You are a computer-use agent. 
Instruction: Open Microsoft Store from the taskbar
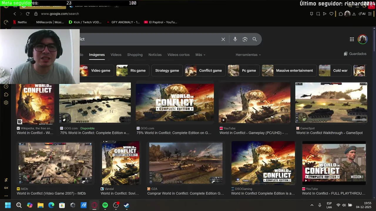coord(62,205)
